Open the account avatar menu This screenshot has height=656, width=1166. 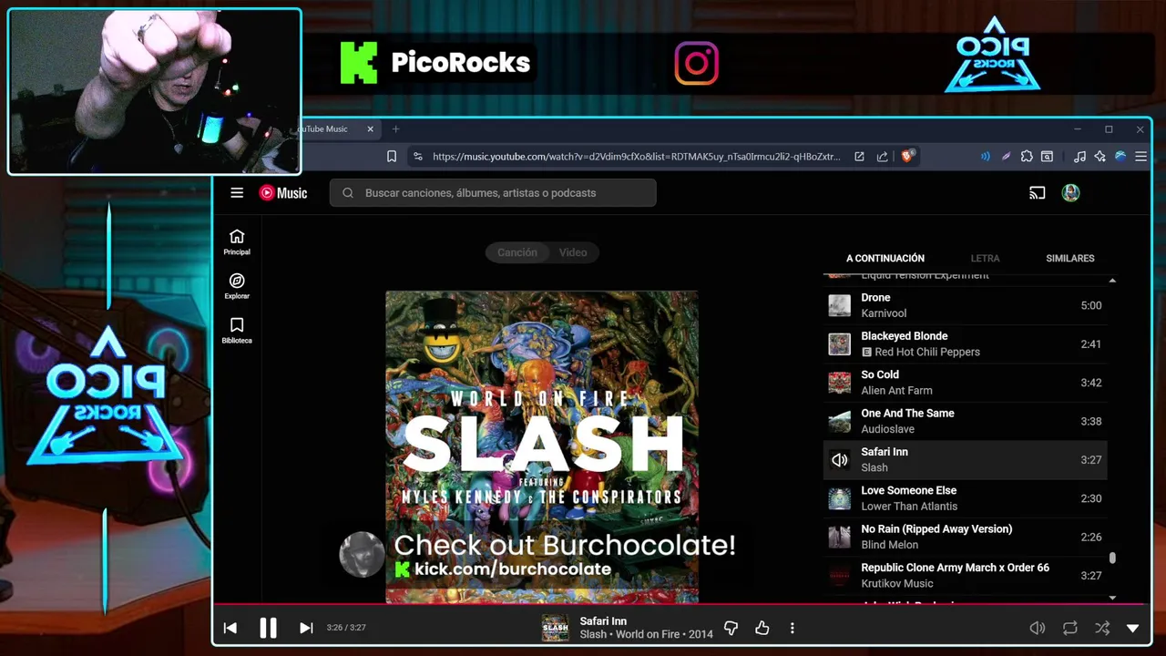point(1070,192)
